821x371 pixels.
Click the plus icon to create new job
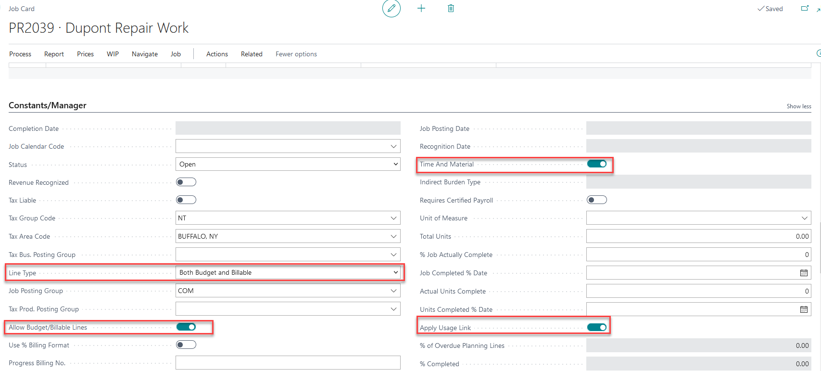point(421,8)
